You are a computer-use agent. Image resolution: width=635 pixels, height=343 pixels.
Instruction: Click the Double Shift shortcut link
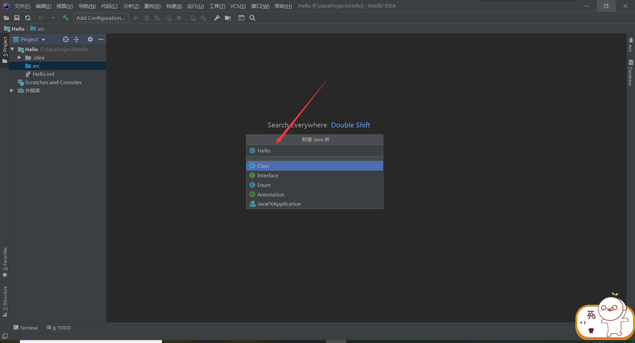point(350,125)
